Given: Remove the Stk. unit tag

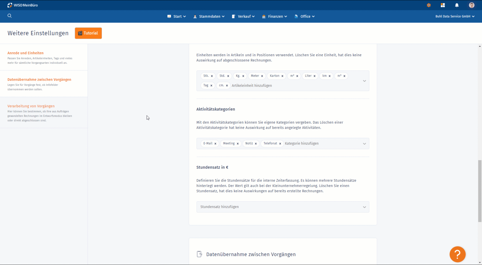Looking at the screenshot, I should (x=212, y=76).
